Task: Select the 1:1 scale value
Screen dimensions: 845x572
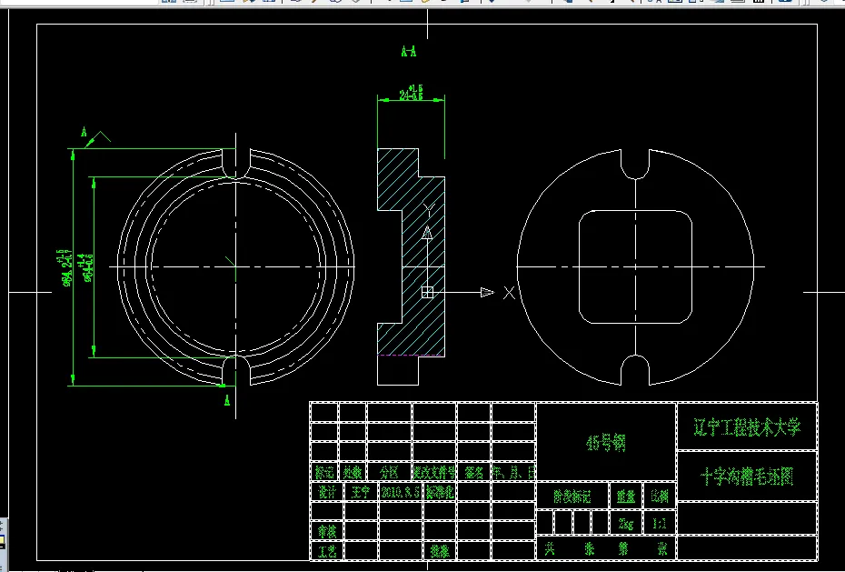Action: [x=660, y=523]
